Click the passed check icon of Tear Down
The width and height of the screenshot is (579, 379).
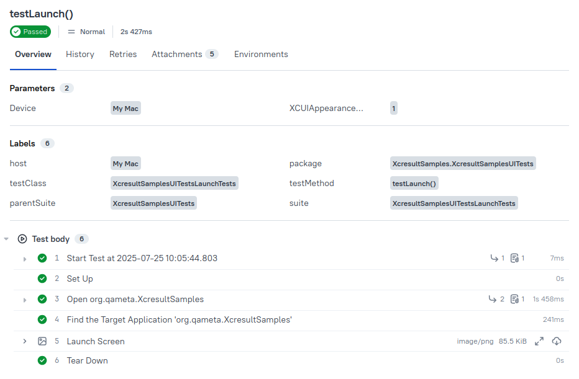pyautogui.click(x=42, y=360)
